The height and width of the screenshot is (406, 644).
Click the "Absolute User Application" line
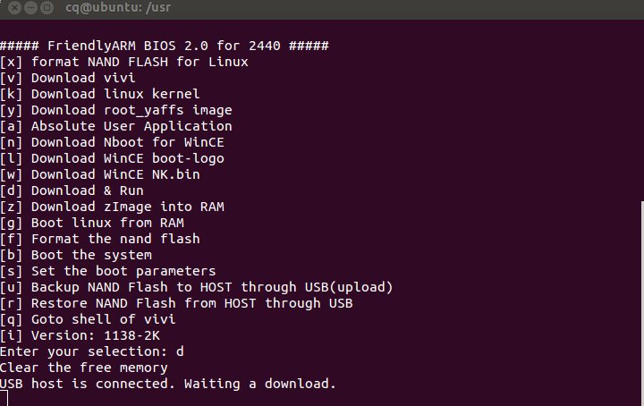(115, 126)
